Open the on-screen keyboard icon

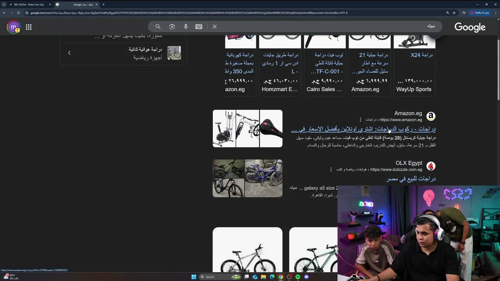click(x=199, y=27)
